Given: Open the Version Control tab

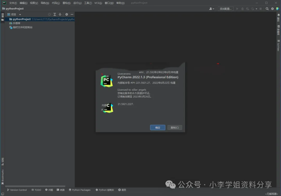Looking at the screenshot, I should tap(17, 190).
